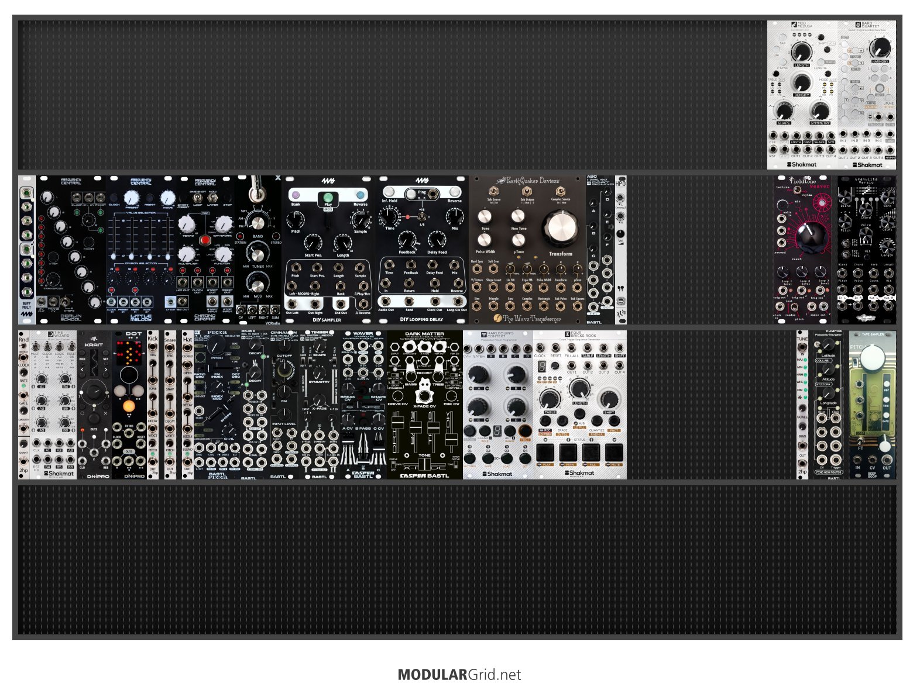The image size is (920, 687).
Task: Select the Bastl Cinnamon filter module
Action: (284, 405)
